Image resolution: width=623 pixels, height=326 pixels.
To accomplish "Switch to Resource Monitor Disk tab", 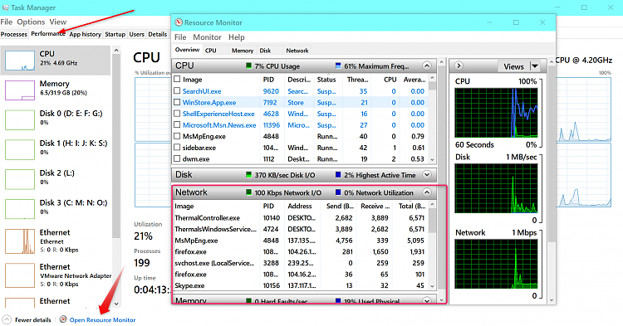I will point(265,51).
